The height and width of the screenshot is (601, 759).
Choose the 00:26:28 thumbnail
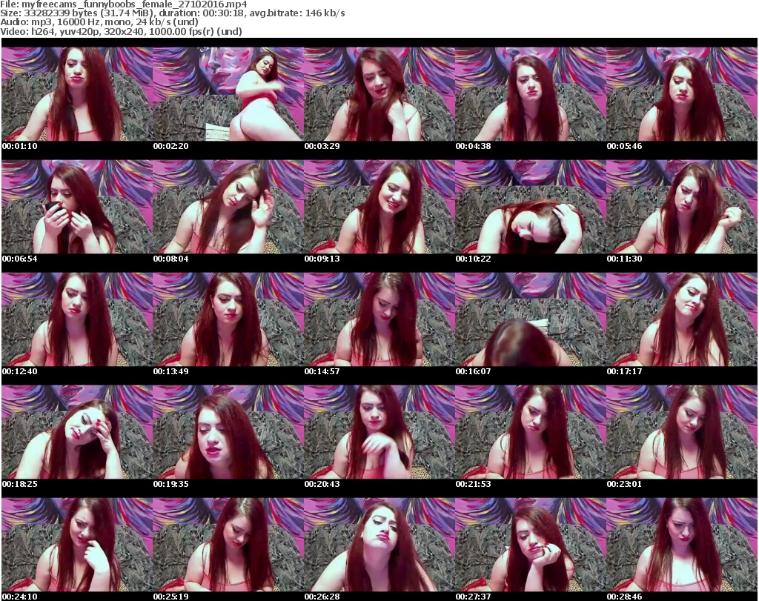[x=379, y=545]
